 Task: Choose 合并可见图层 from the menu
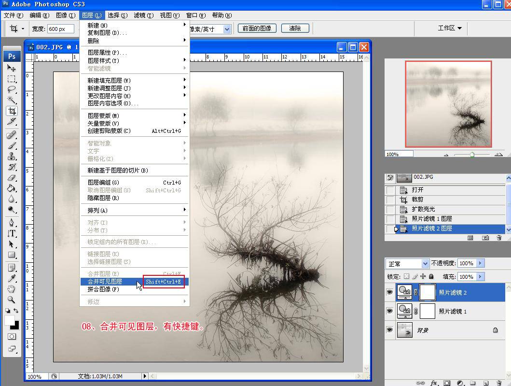pyautogui.click(x=134, y=281)
